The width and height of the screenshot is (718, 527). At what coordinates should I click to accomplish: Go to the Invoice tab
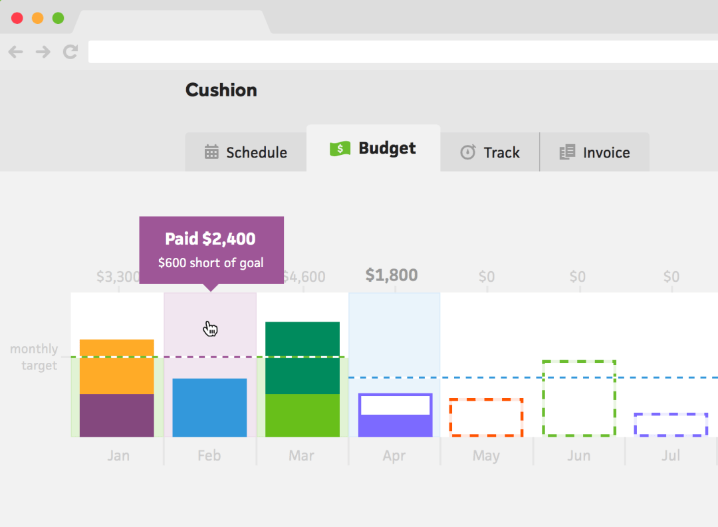coord(595,152)
